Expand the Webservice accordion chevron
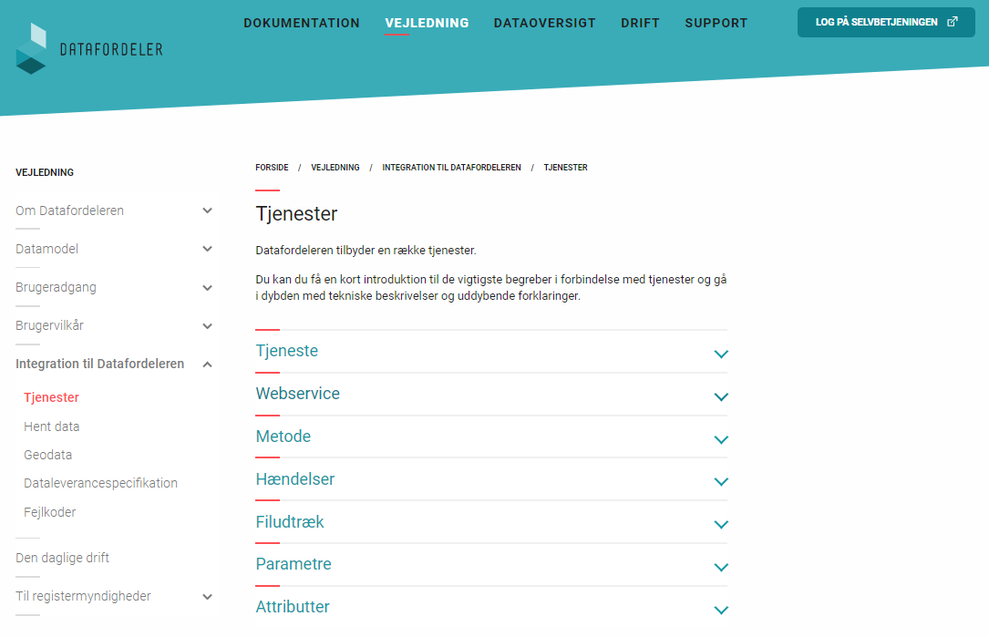 tap(721, 397)
